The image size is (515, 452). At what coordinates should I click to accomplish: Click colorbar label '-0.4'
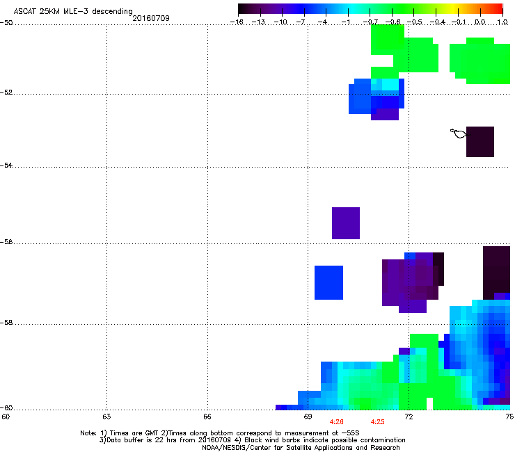pos(437,22)
